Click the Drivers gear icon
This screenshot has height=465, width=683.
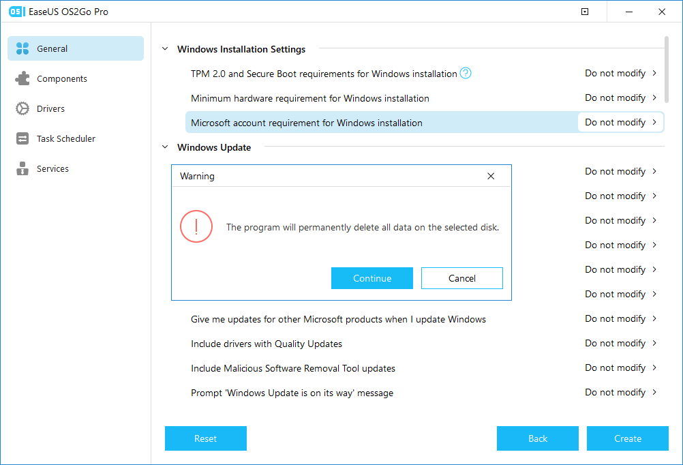click(22, 108)
